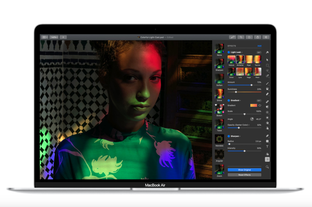
Task: Disable the Light Leak effect checkbox
Action: 229,52
